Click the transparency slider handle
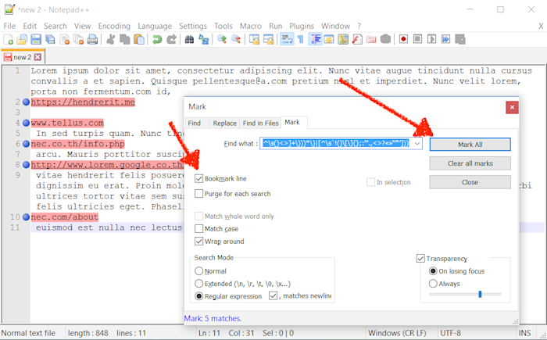547x340 pixels. click(x=480, y=294)
